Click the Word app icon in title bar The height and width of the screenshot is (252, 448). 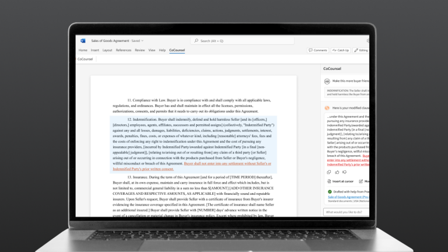(x=82, y=41)
